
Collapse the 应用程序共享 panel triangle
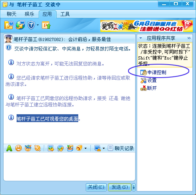point(141,38)
